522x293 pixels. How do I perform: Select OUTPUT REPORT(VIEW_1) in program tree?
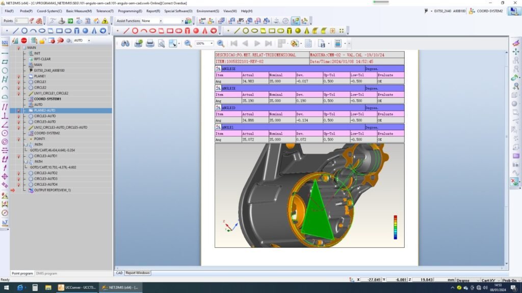[x=52, y=190]
